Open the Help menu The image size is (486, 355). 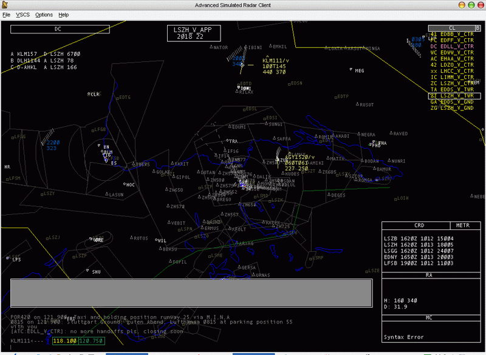(x=63, y=14)
